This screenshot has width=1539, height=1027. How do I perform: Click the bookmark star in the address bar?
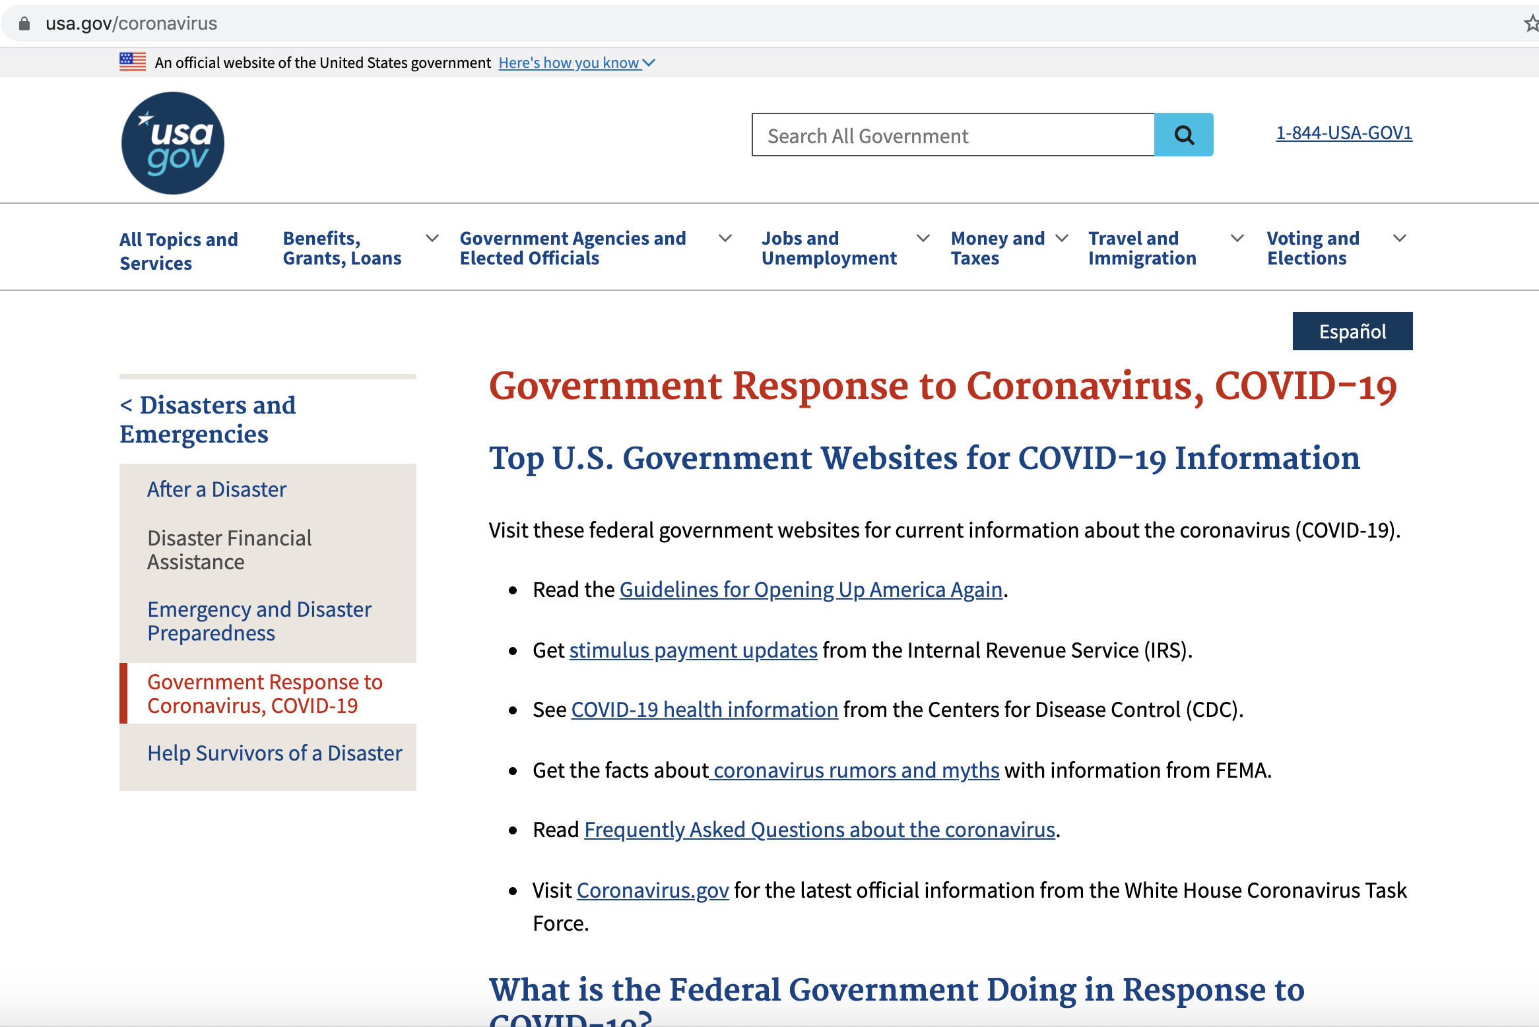pyautogui.click(x=1530, y=23)
